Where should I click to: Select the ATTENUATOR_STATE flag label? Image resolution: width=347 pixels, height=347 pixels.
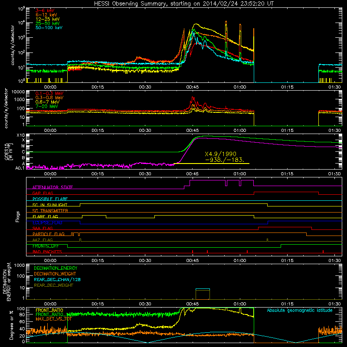pos(52,187)
